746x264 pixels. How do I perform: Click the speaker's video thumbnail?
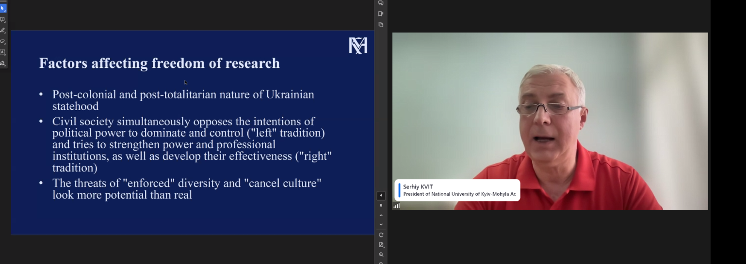(x=550, y=121)
